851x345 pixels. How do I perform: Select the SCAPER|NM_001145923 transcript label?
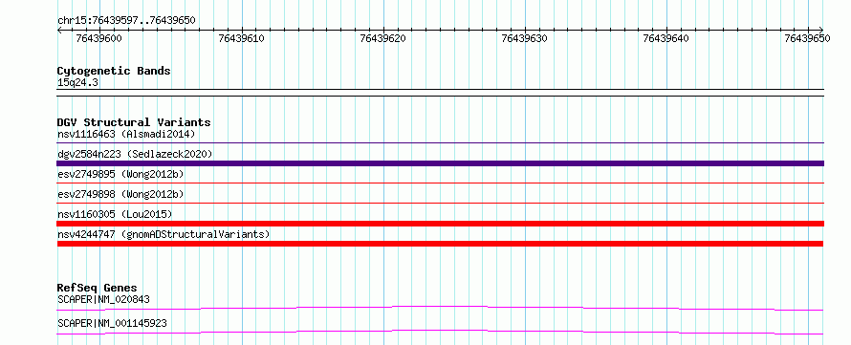click(112, 323)
